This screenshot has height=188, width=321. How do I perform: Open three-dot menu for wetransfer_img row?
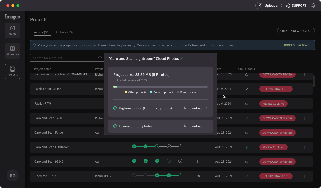[304, 75]
